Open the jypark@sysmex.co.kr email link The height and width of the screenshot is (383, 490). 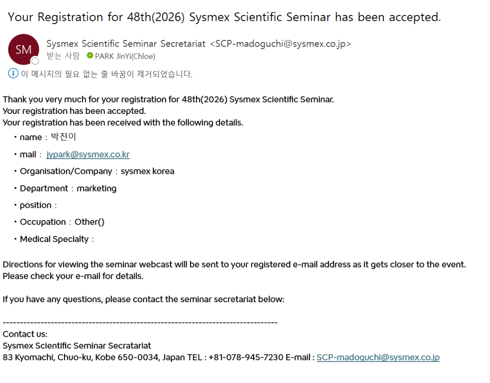tap(88, 154)
